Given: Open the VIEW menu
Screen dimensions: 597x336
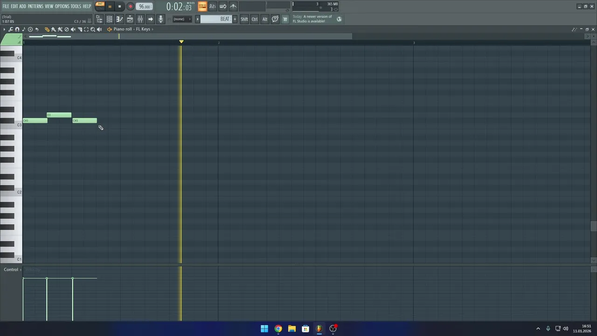Looking at the screenshot, I should coord(49,6).
